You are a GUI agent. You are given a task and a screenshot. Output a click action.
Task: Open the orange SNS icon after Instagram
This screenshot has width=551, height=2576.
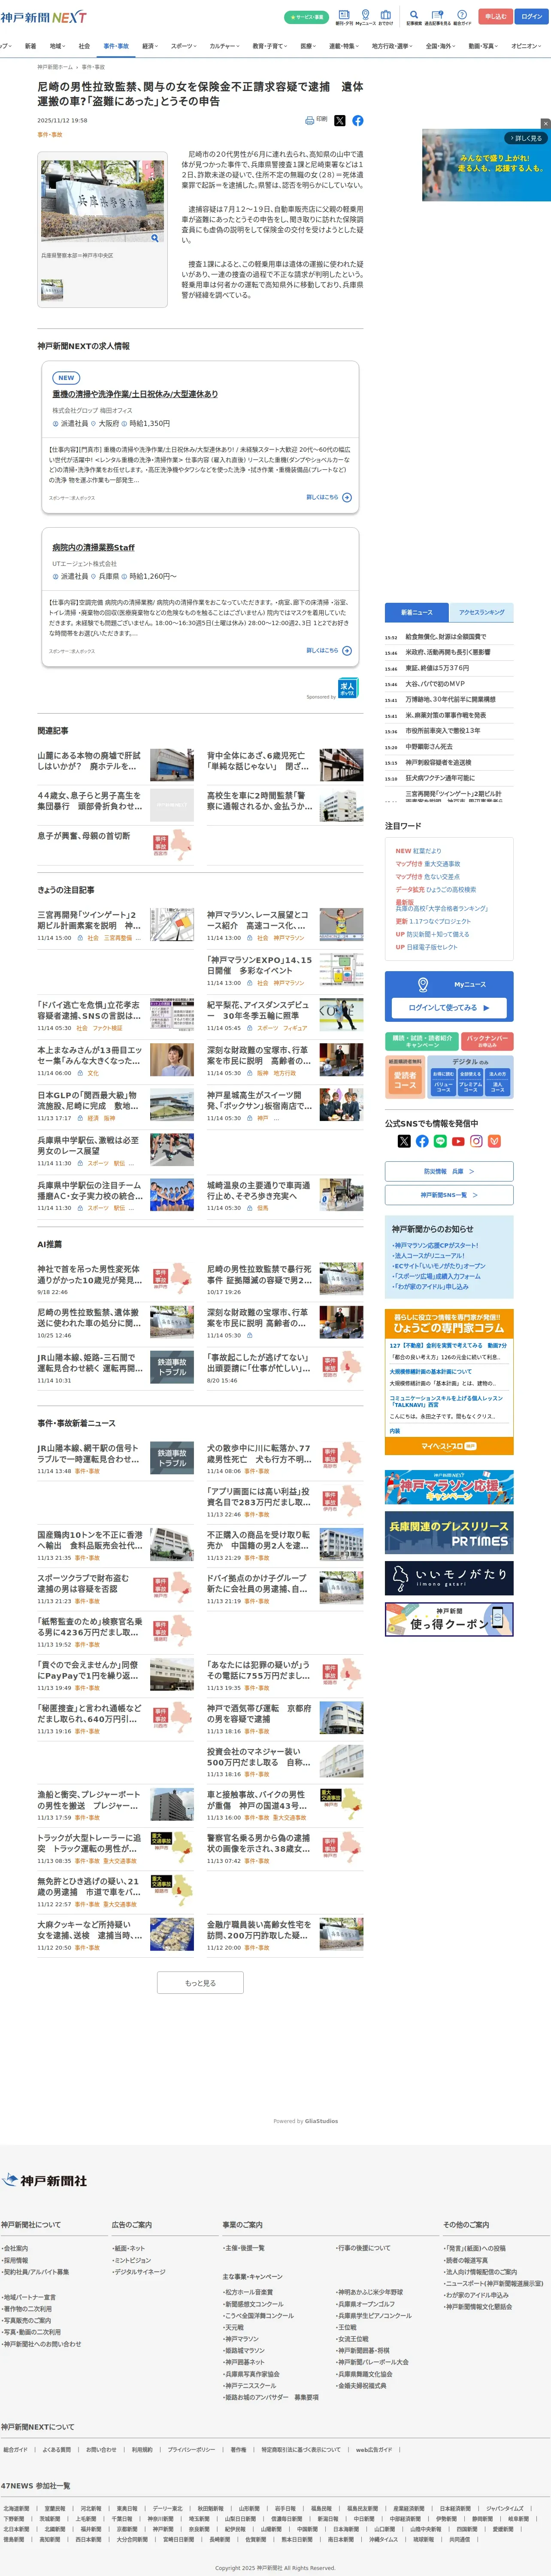494,1141
